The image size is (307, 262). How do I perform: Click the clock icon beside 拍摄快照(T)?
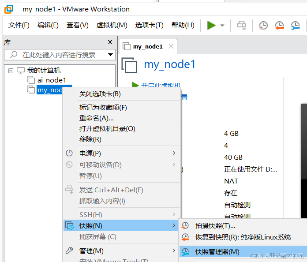[185, 225]
